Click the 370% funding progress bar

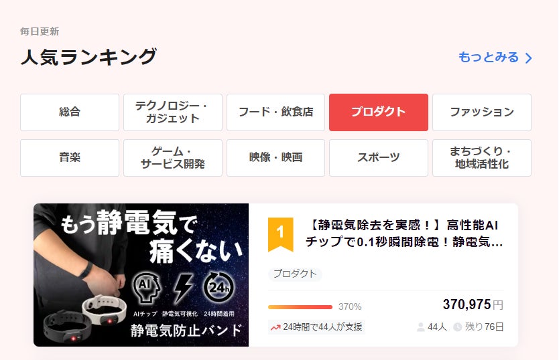click(300, 307)
